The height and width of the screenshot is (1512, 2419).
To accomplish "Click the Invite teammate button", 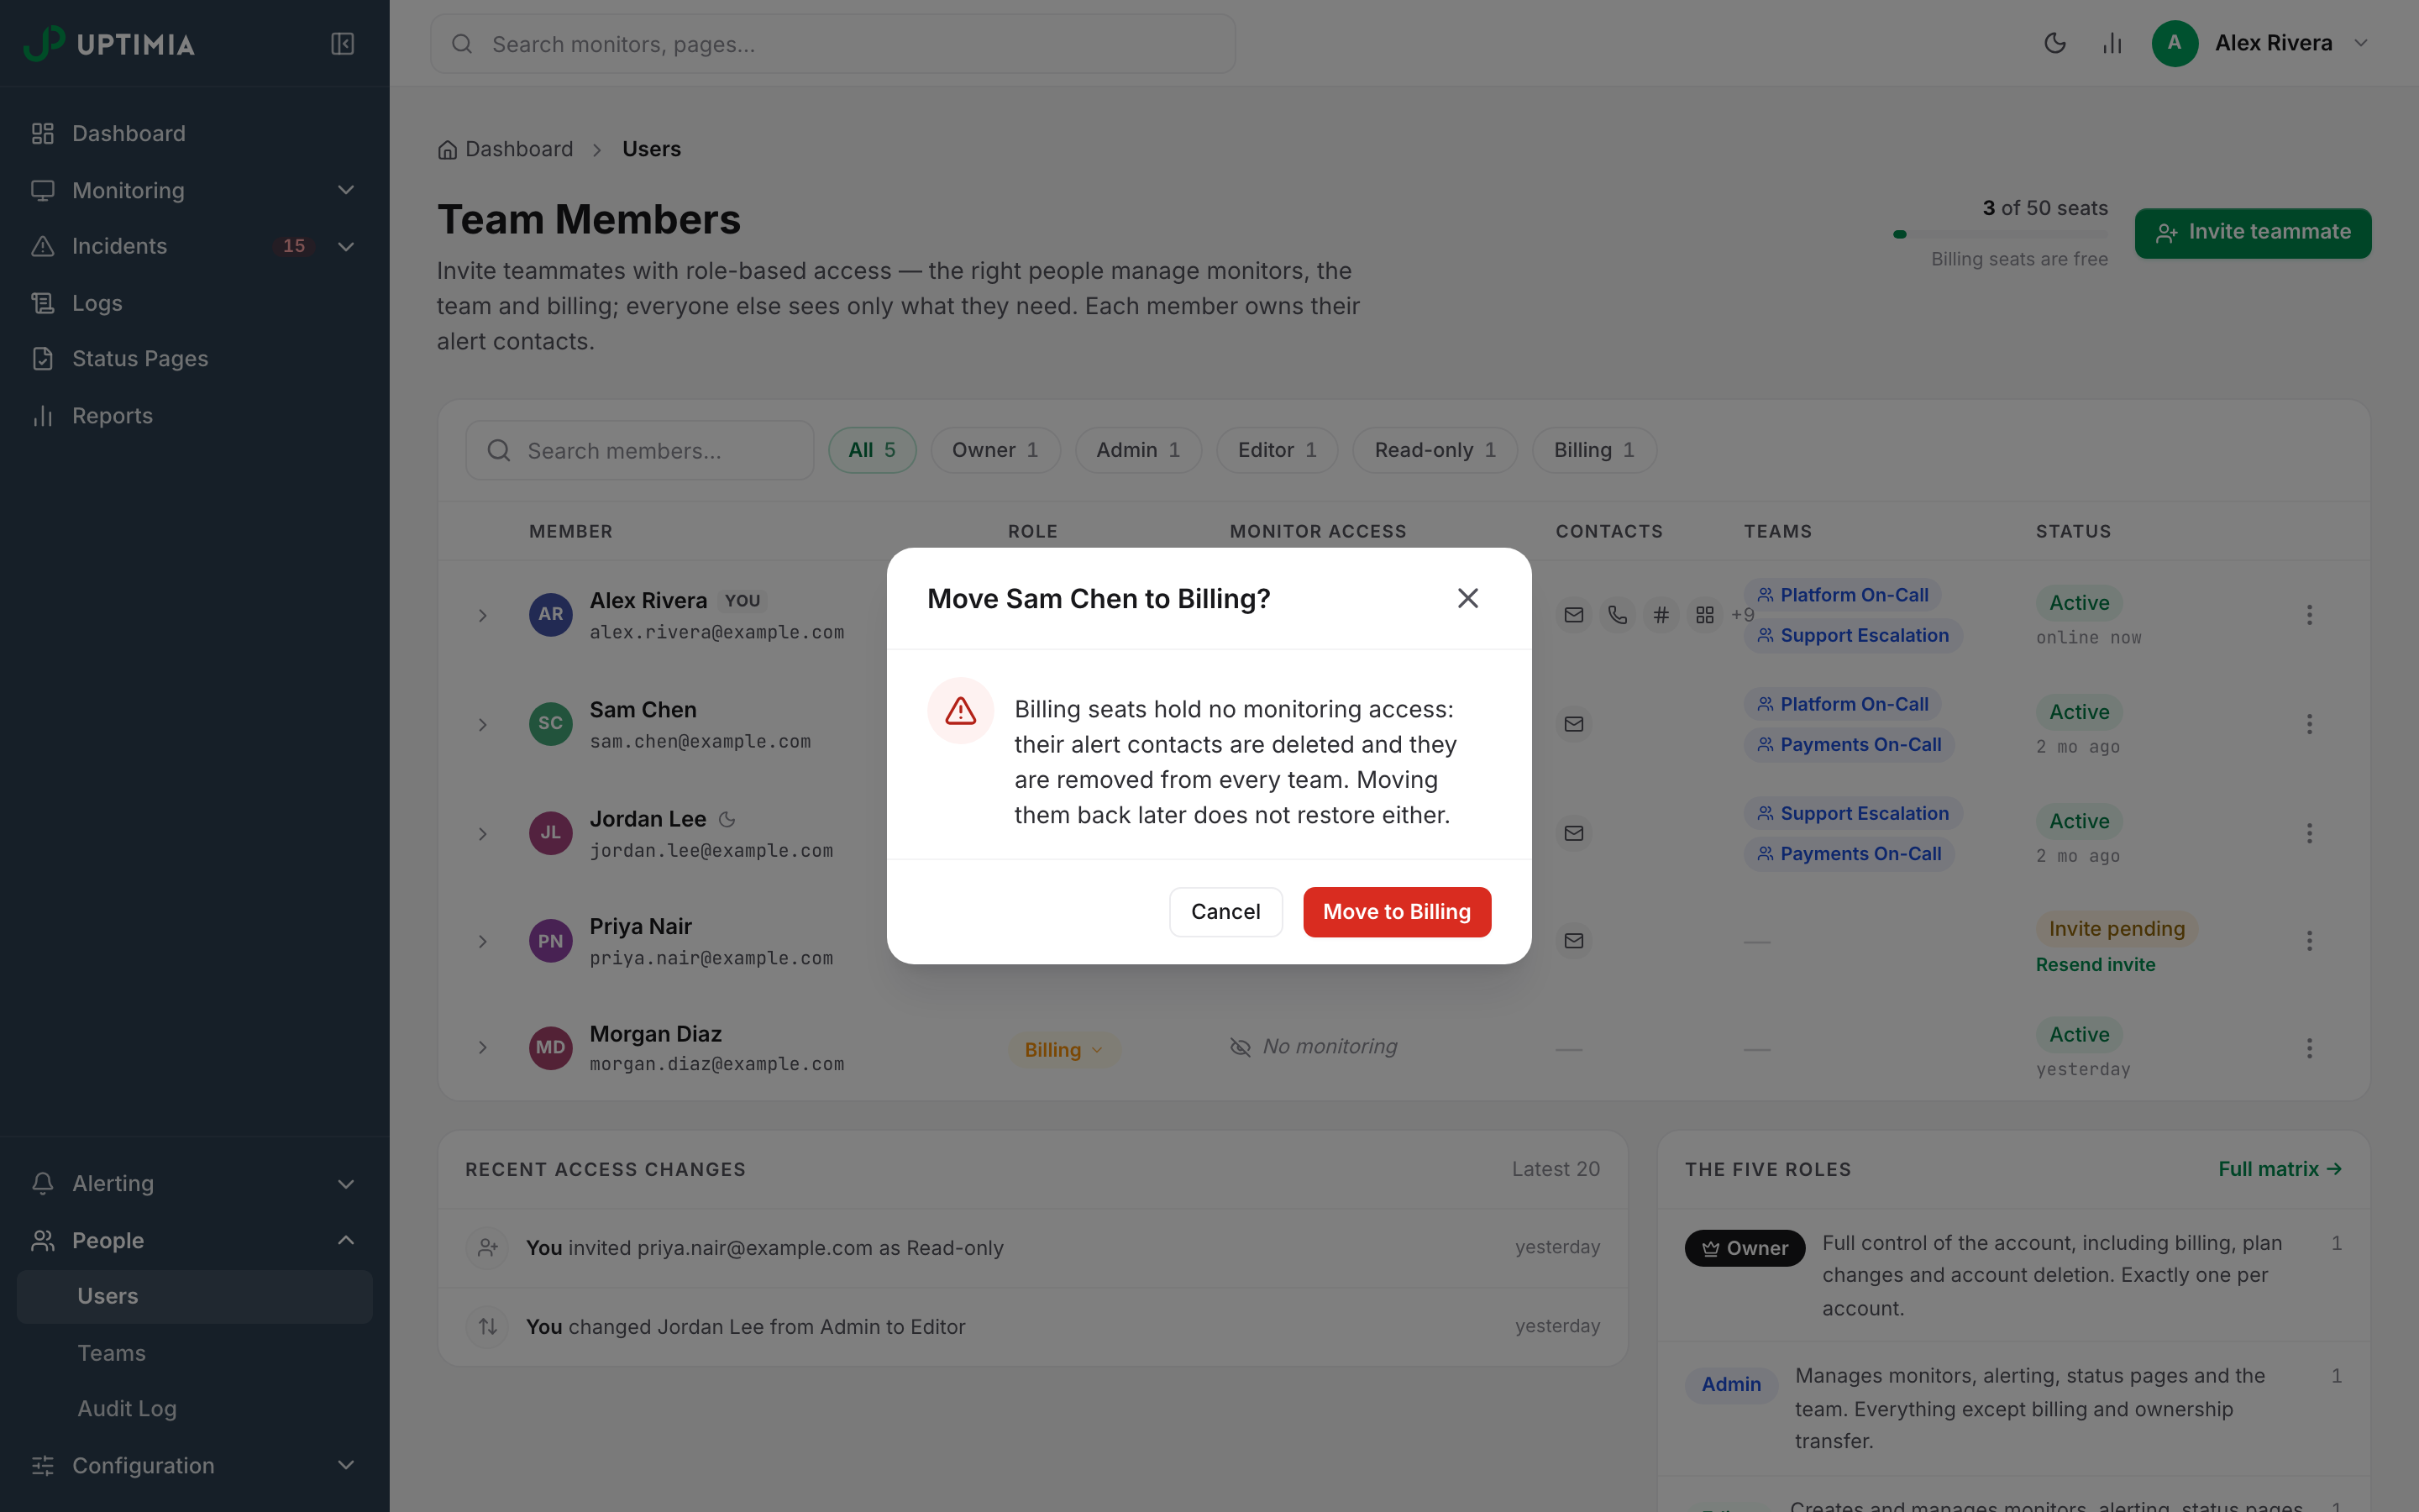I will (x=2253, y=233).
